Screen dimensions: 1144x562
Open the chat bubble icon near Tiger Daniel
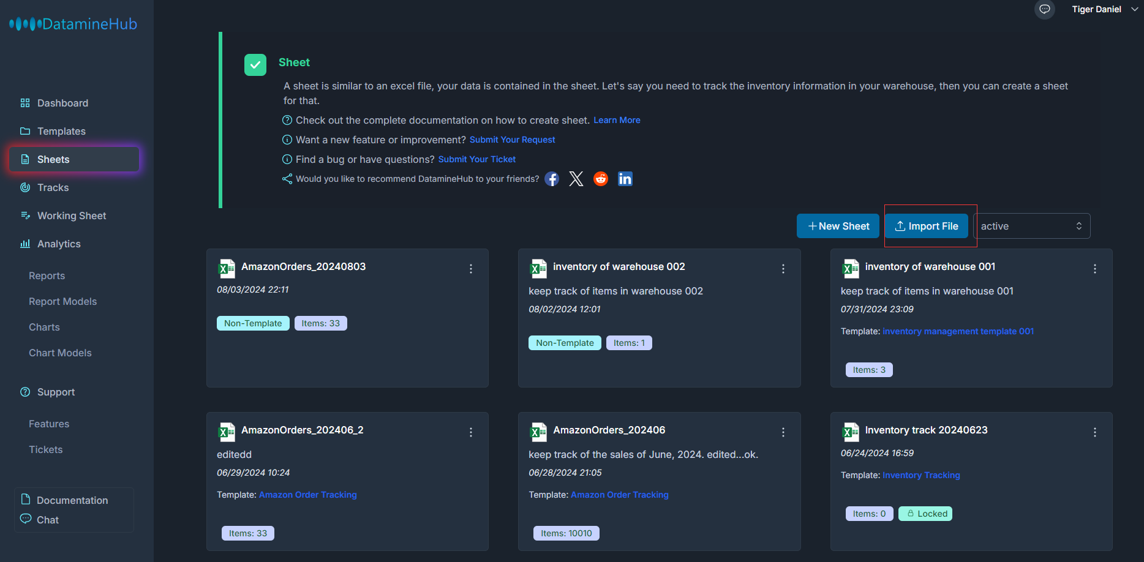[x=1045, y=9]
